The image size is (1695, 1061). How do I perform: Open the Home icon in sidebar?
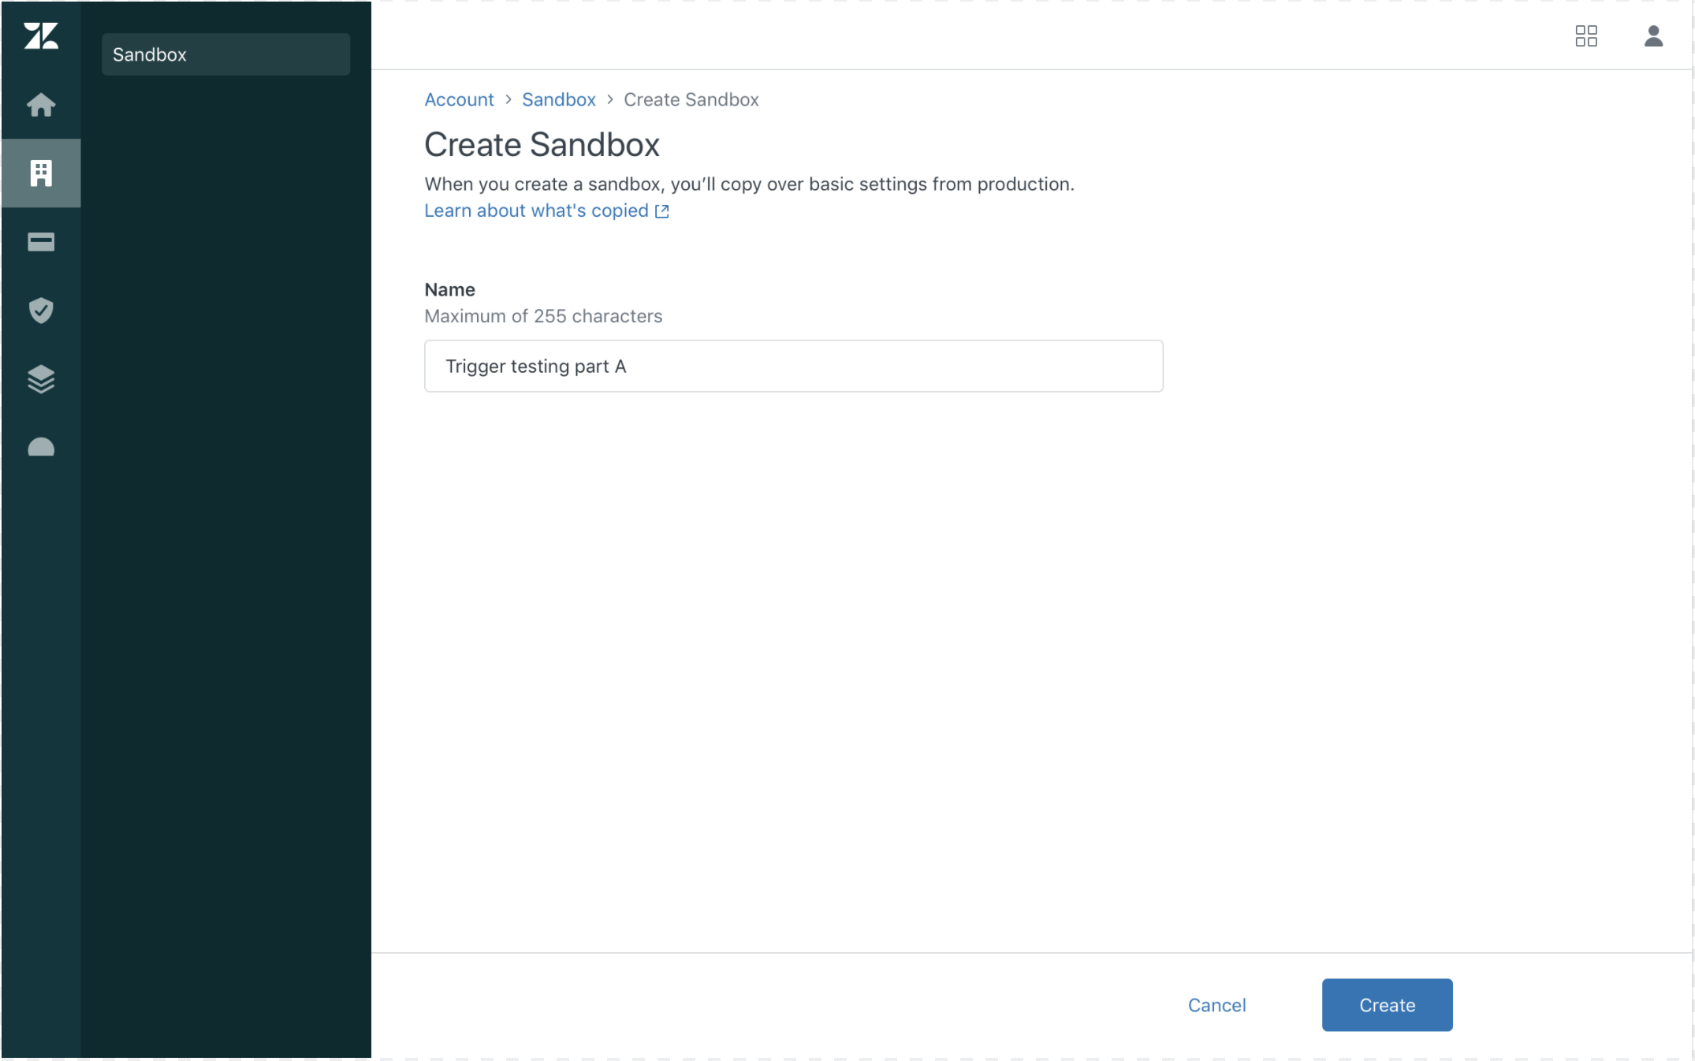[41, 105]
